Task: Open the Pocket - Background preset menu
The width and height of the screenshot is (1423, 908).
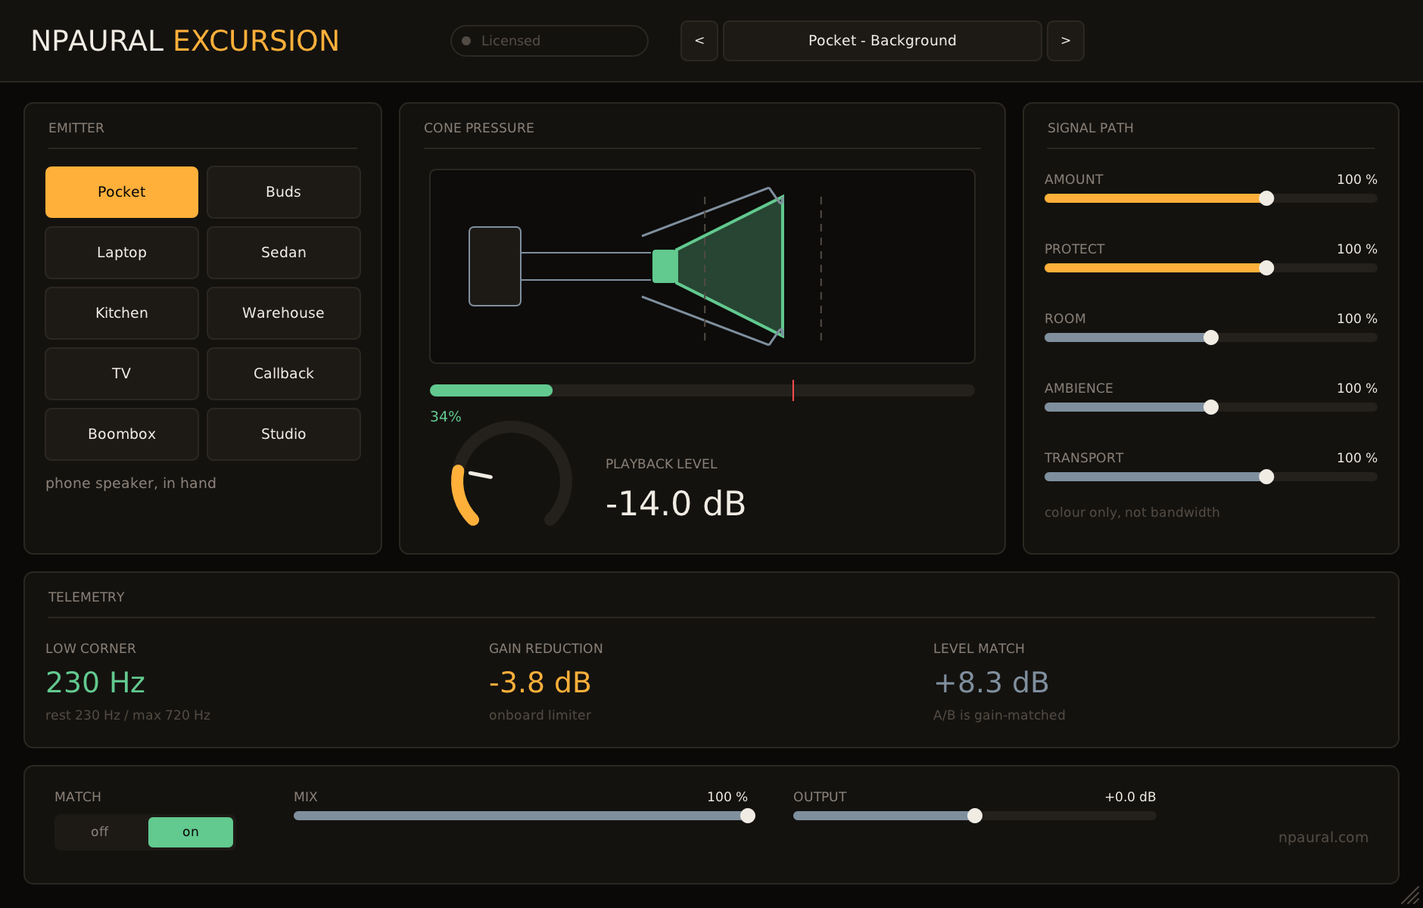Action: click(883, 41)
